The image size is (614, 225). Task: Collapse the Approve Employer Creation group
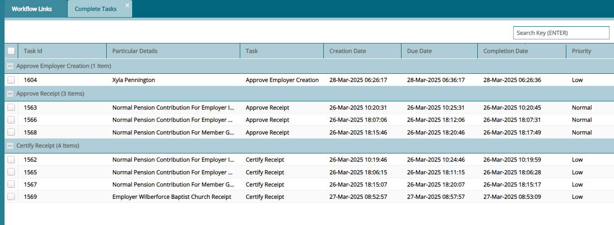point(10,66)
